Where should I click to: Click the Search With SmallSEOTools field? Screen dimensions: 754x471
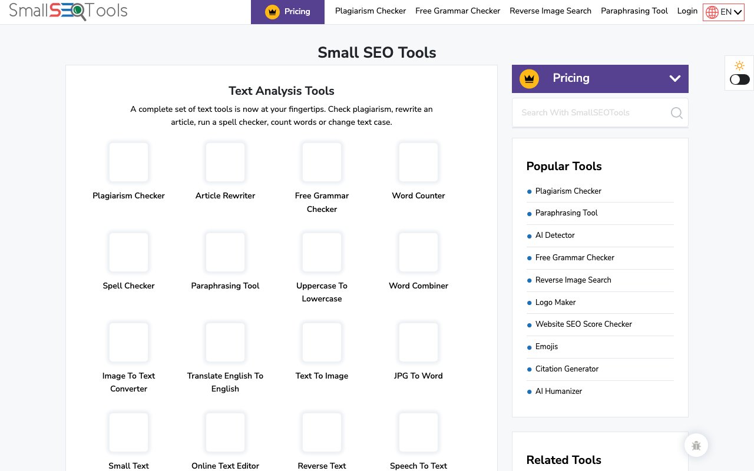(600, 112)
